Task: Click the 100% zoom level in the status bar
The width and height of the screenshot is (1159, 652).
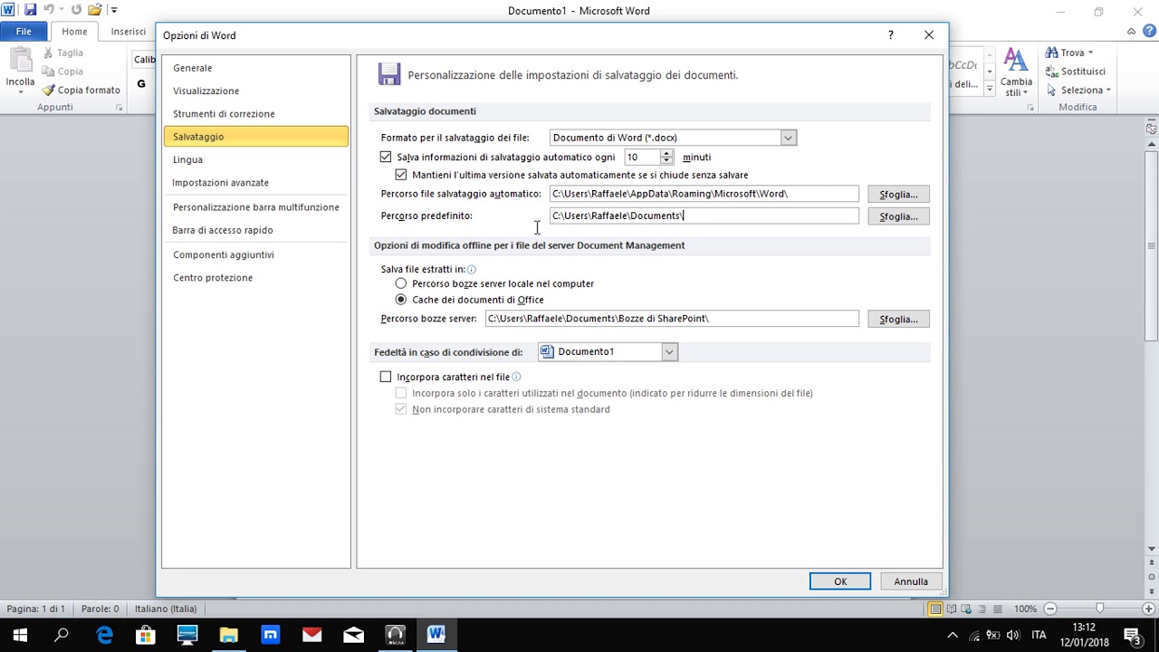Action: tap(1025, 609)
